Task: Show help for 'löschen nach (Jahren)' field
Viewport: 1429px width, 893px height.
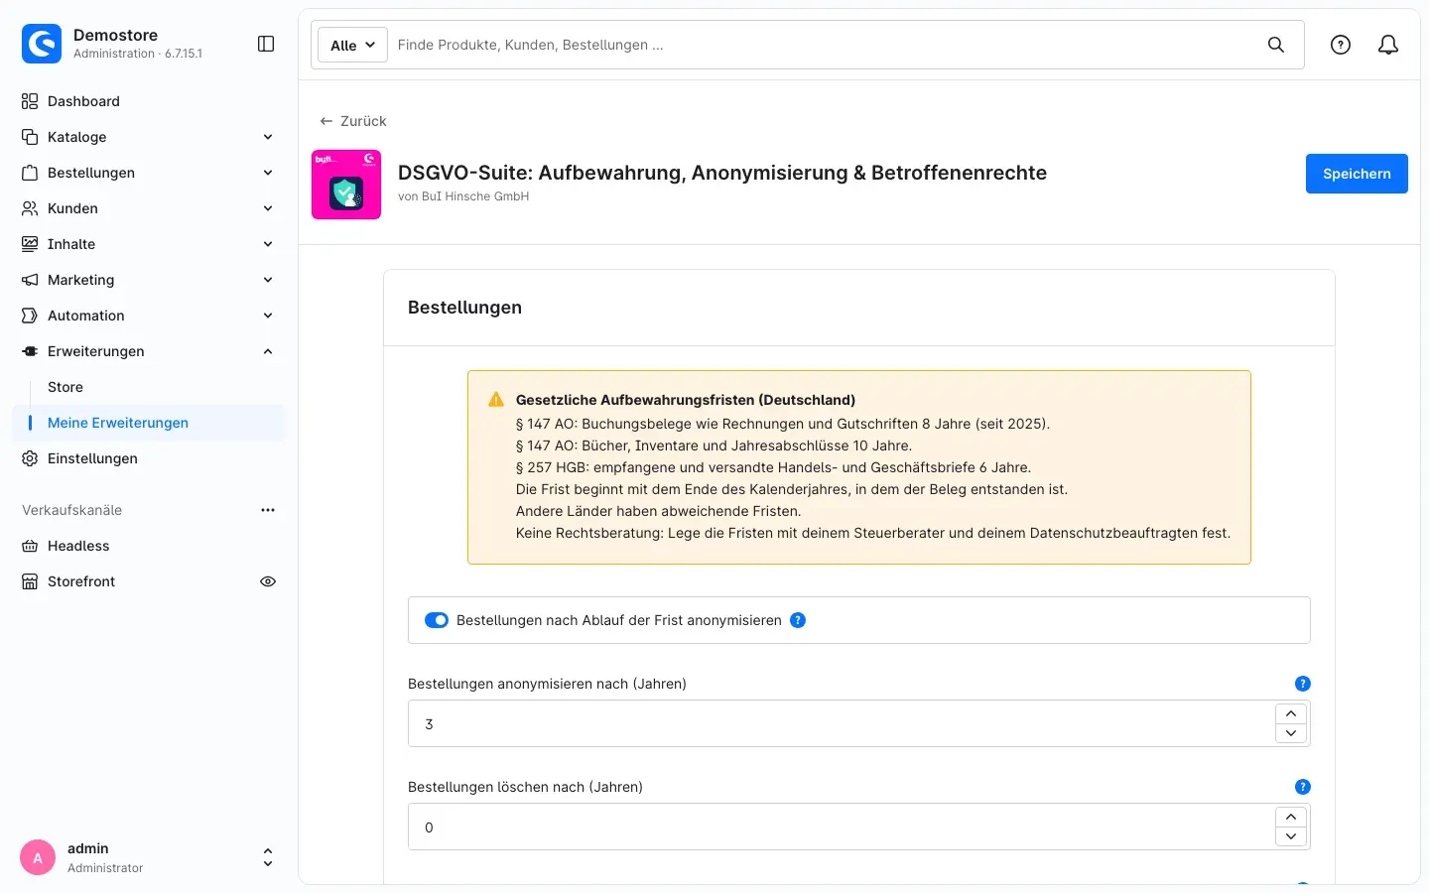Action: click(1303, 787)
